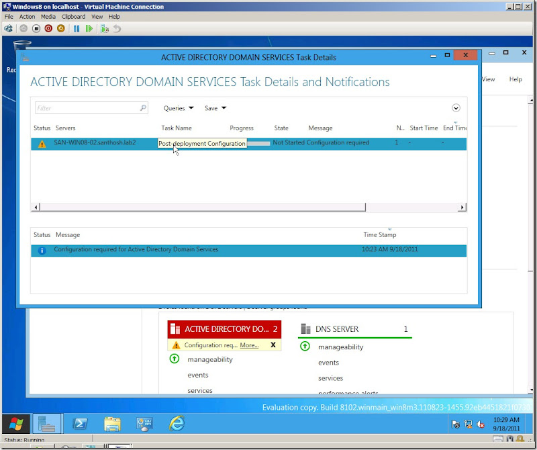Open manageability under DNS SERVER tile
The height and width of the screenshot is (450, 537).
pos(340,347)
